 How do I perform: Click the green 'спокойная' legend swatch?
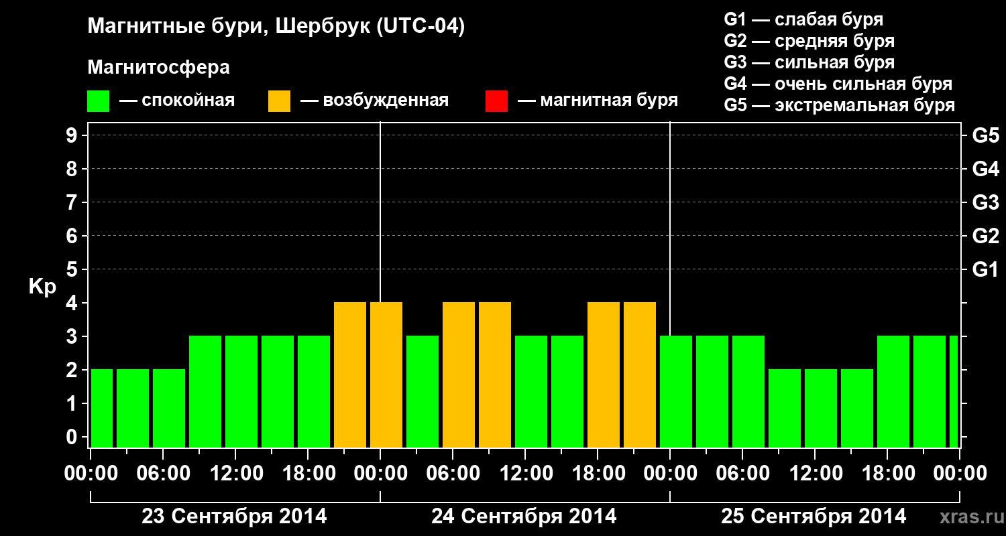coord(99,101)
